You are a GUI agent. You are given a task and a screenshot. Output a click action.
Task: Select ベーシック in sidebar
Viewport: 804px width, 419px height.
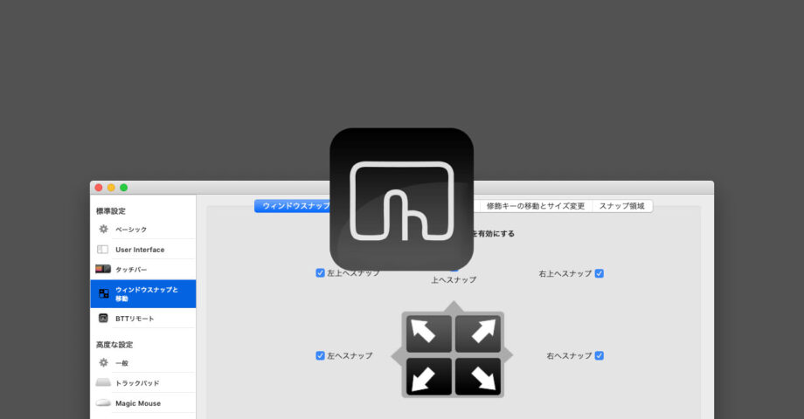tap(131, 230)
